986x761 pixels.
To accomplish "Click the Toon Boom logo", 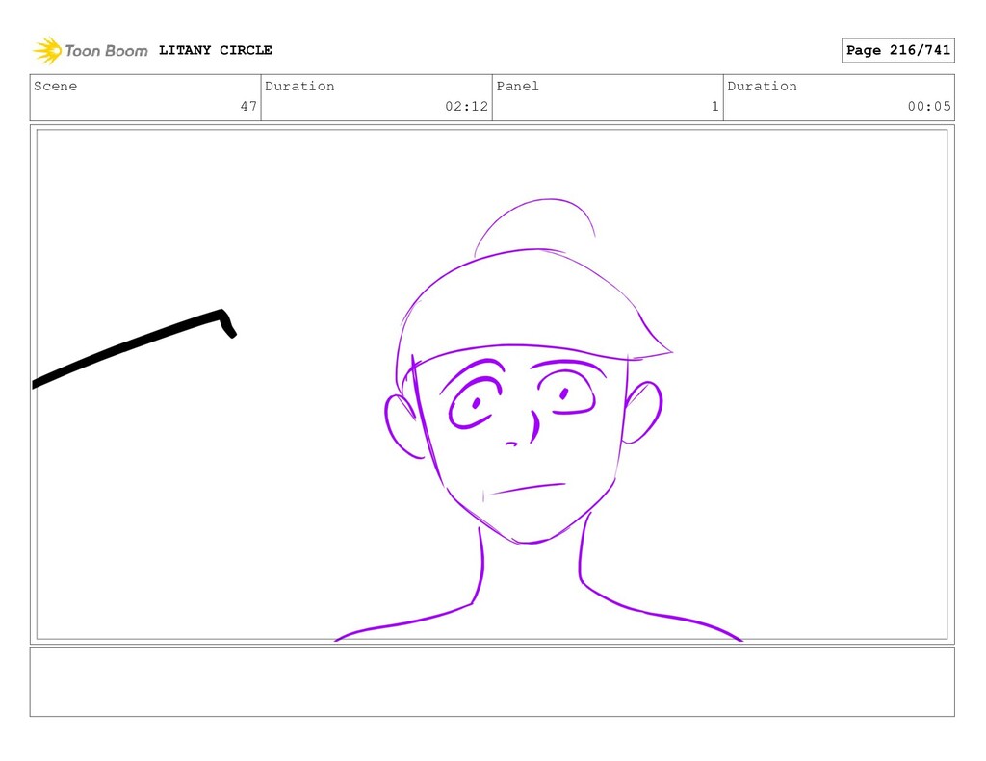I will point(90,50).
